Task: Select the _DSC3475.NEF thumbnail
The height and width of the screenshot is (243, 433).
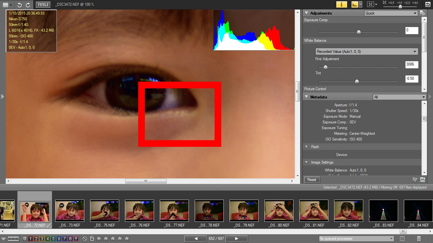Action: 105,211
